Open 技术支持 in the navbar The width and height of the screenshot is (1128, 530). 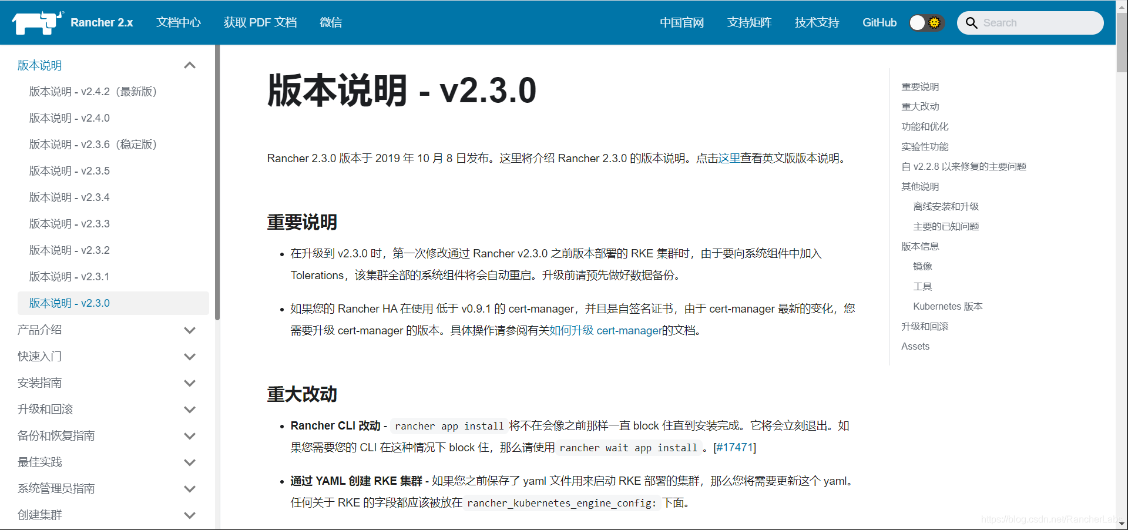point(817,23)
